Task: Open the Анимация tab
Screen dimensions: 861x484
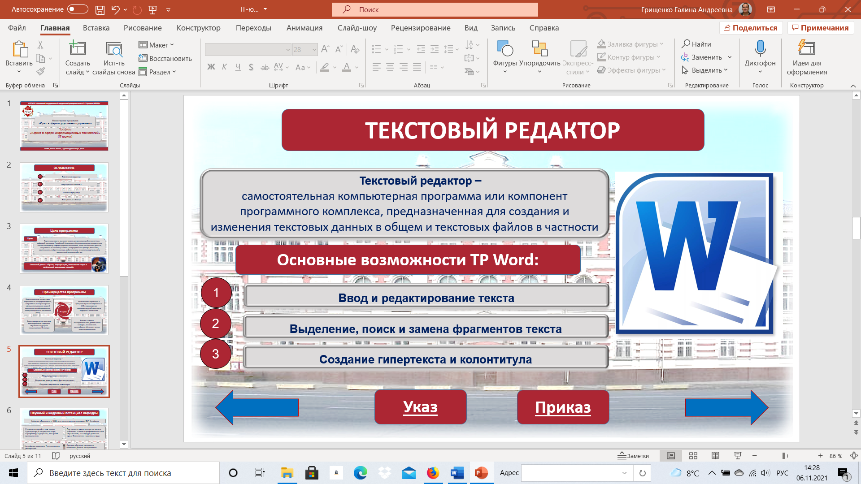Action: (x=304, y=28)
